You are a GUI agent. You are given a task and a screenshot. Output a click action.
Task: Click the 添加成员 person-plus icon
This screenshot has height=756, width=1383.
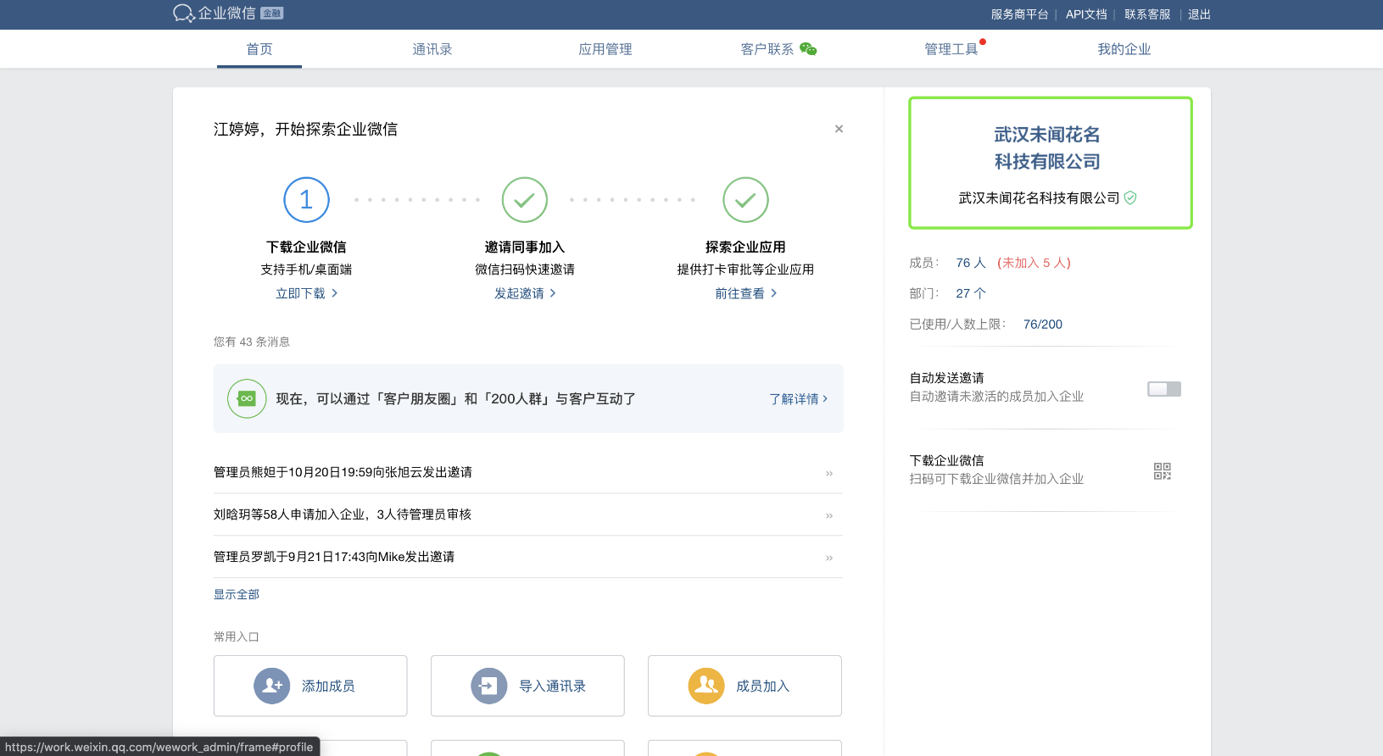coord(272,686)
